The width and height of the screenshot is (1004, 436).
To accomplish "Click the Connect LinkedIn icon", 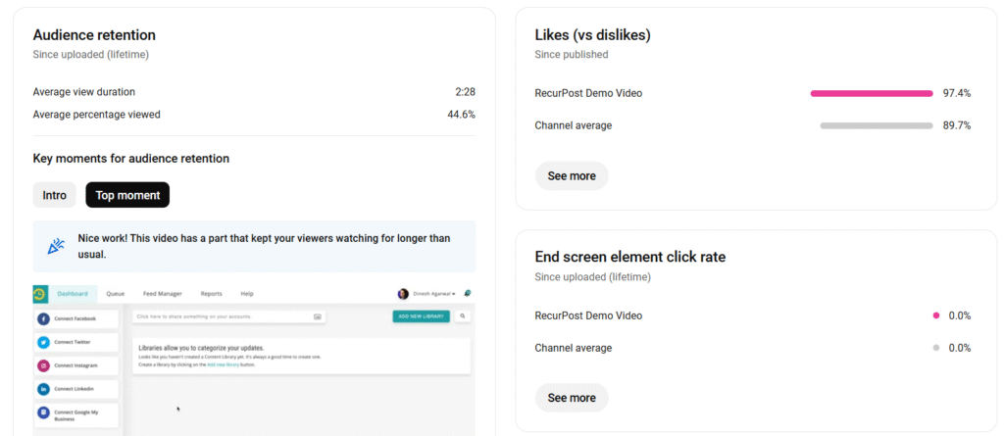I will click(44, 390).
